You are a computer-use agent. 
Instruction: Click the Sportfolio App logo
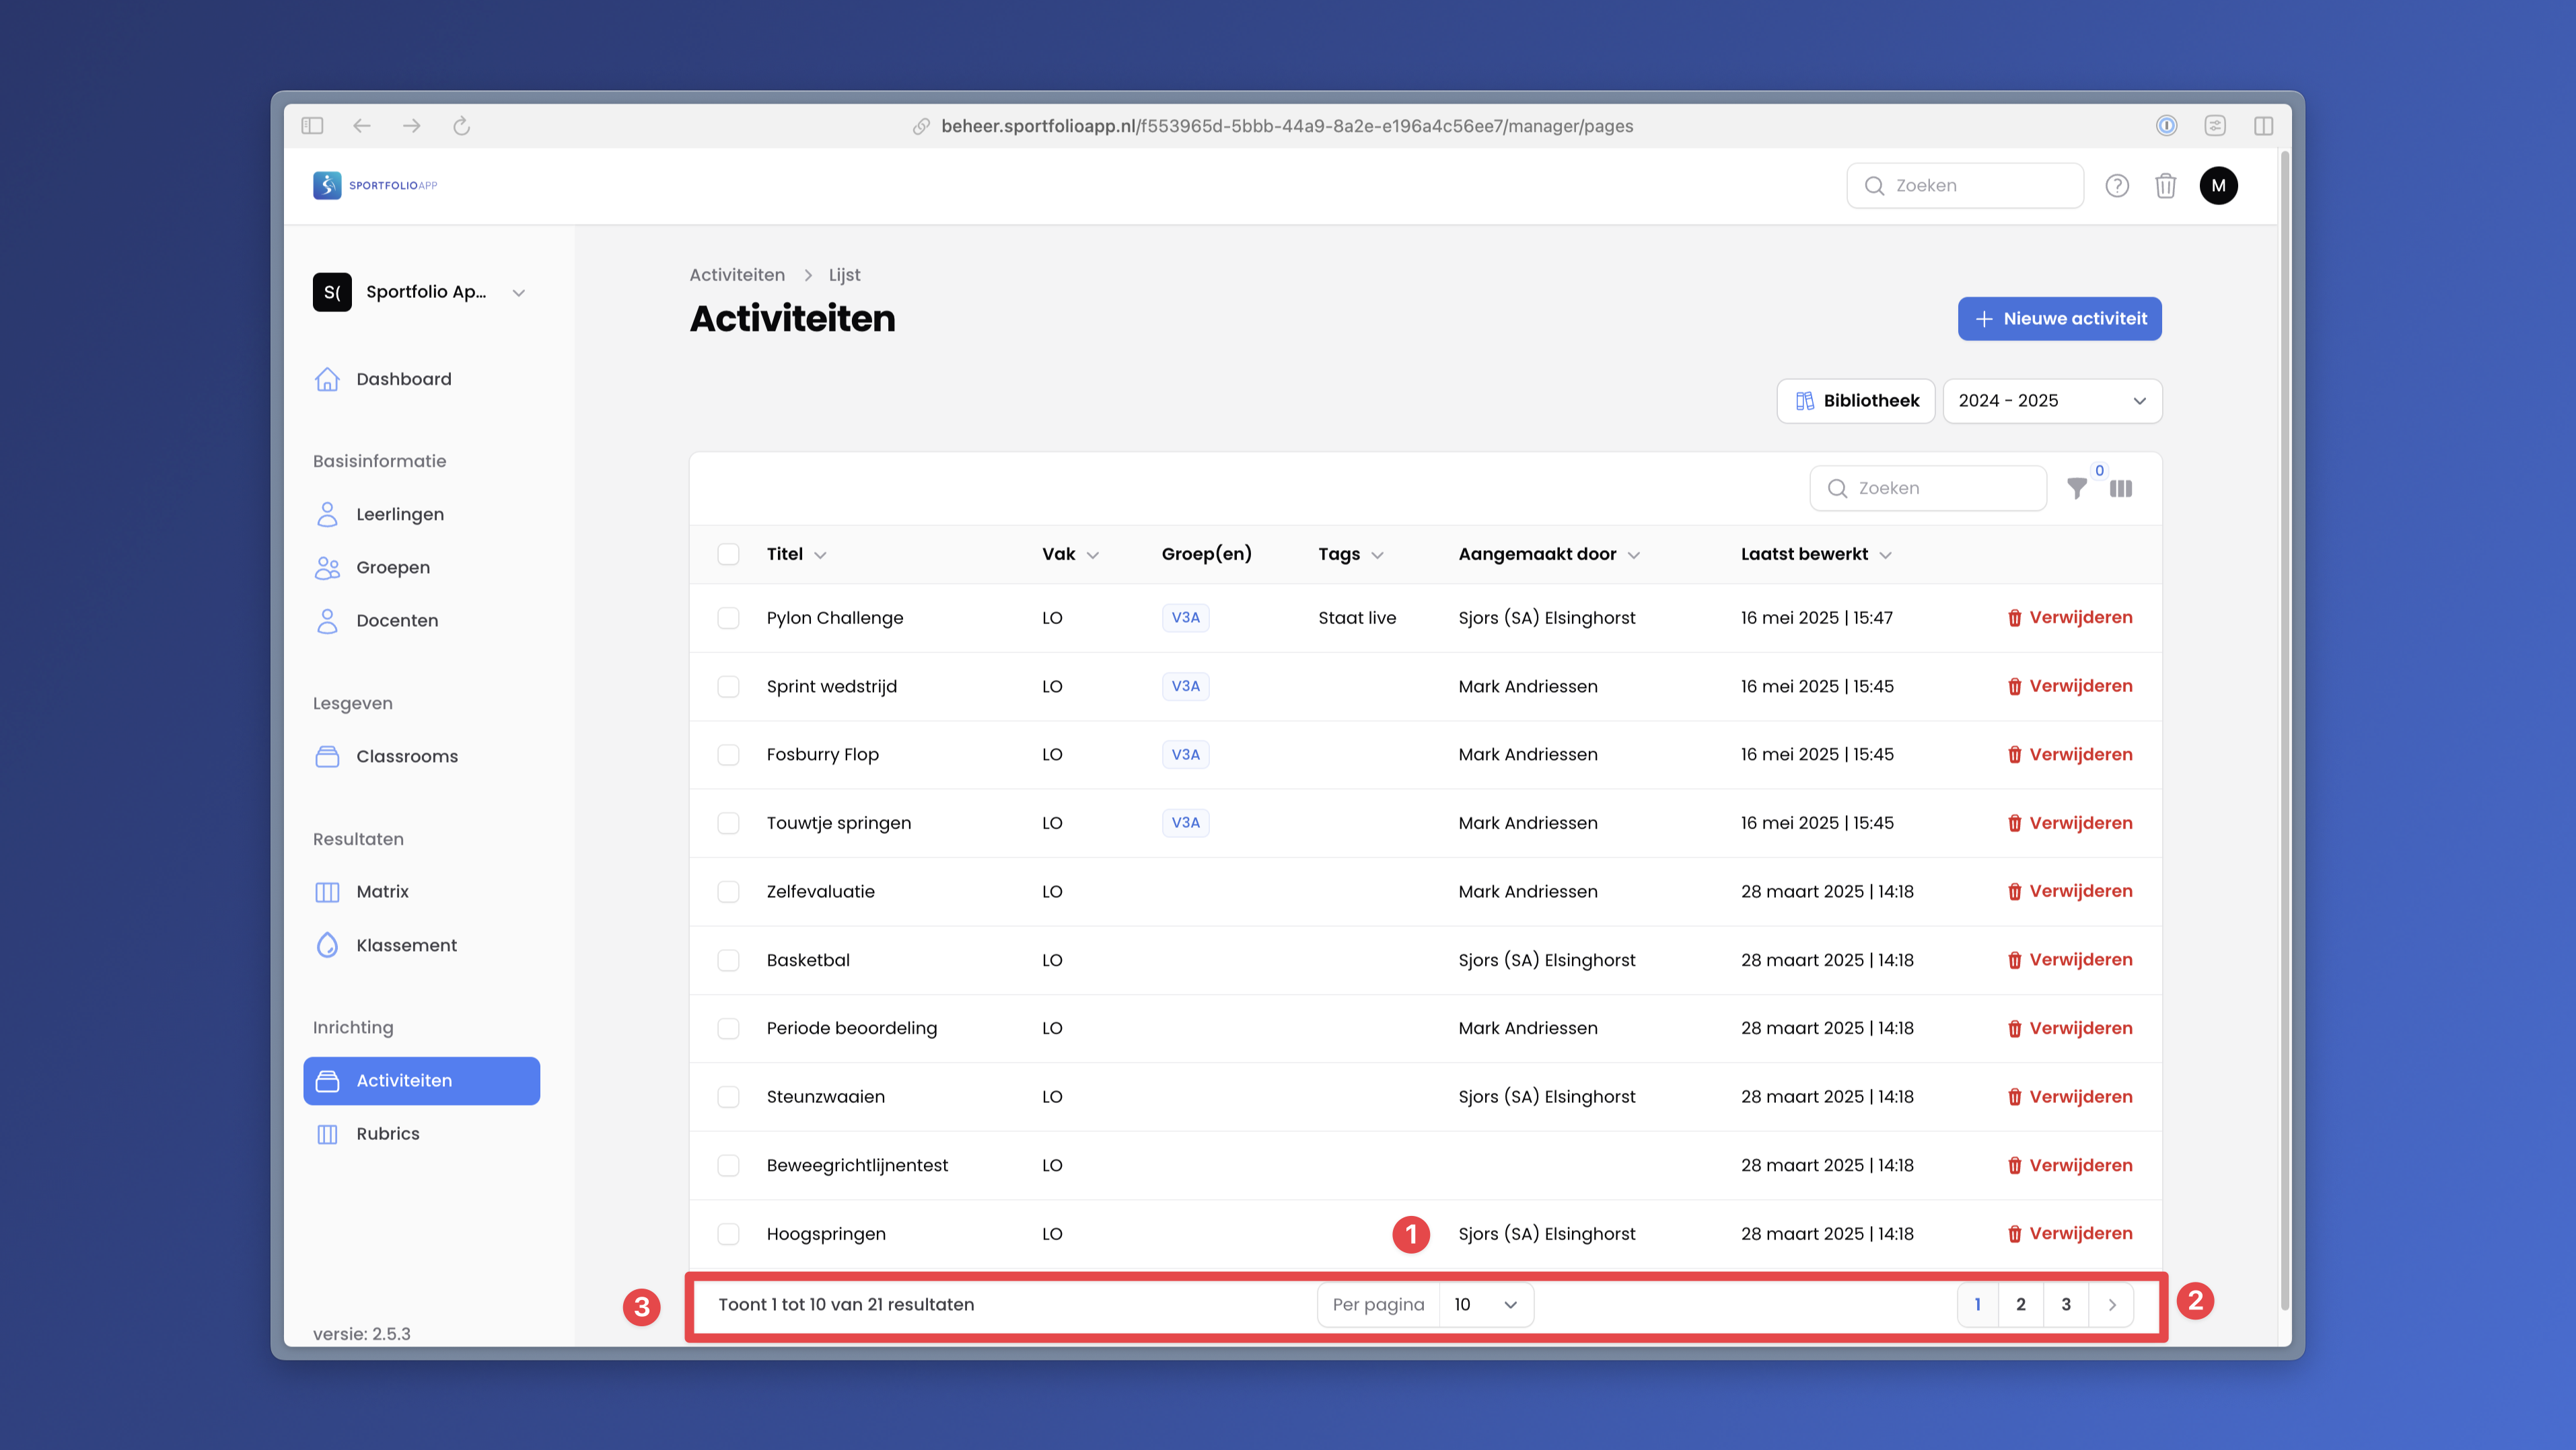point(375,185)
